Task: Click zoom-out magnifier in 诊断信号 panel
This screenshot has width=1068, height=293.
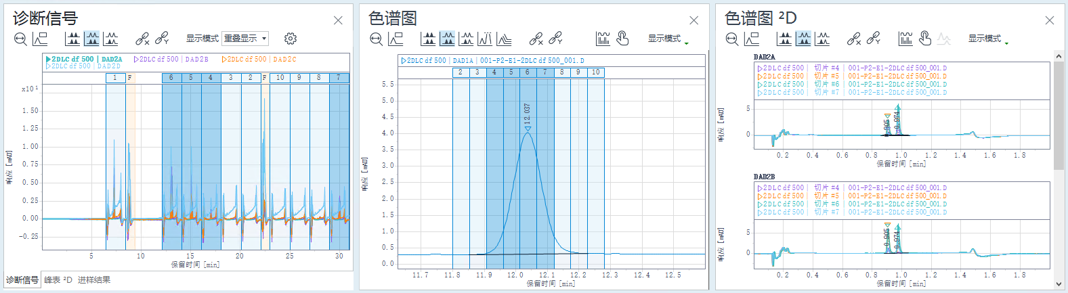Action: (x=21, y=39)
